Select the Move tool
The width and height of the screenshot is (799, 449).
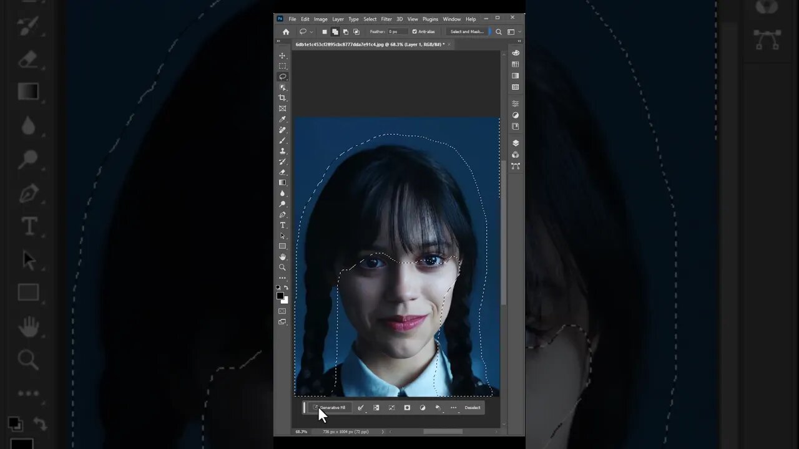282,56
